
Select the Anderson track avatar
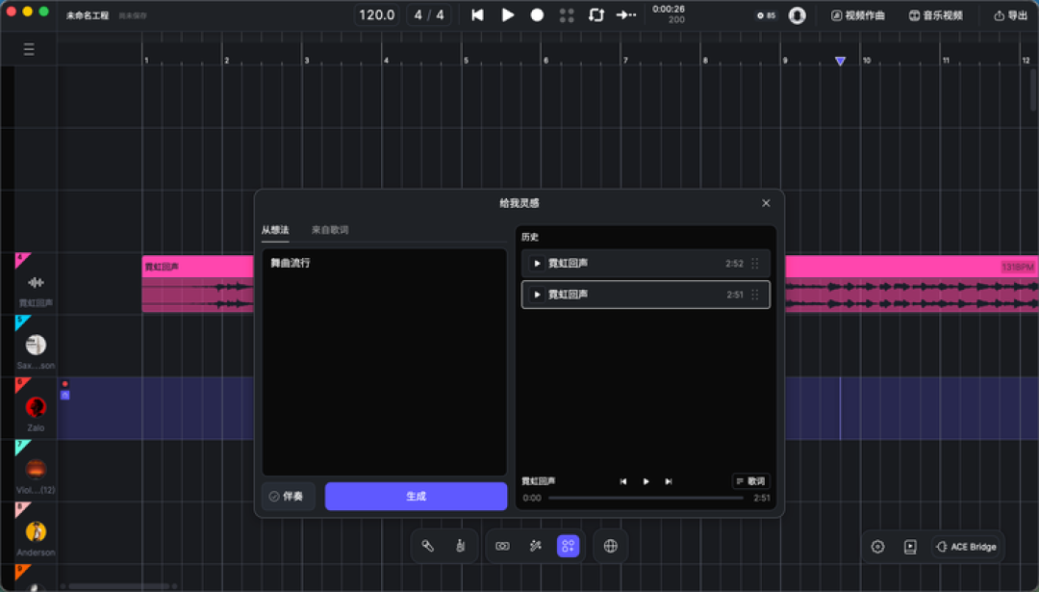pyautogui.click(x=36, y=531)
